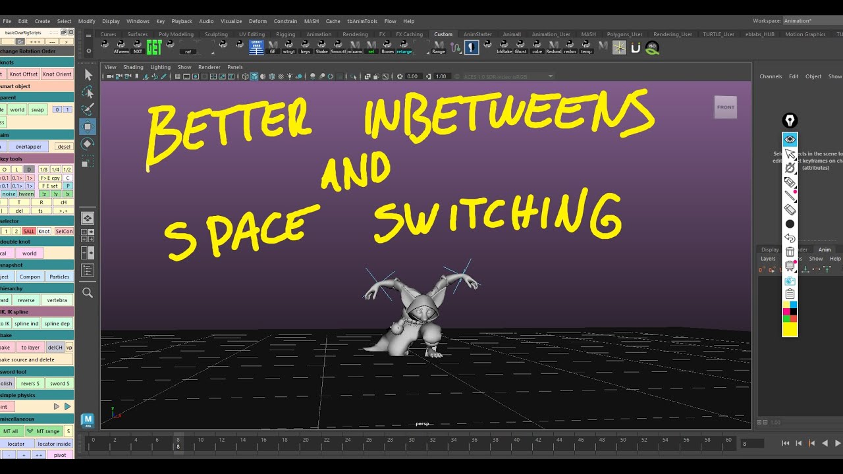Pick the black dot brush color
The height and width of the screenshot is (474, 843).
(790, 224)
